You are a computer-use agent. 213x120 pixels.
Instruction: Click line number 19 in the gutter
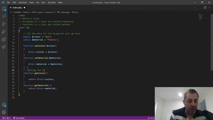click(13, 70)
